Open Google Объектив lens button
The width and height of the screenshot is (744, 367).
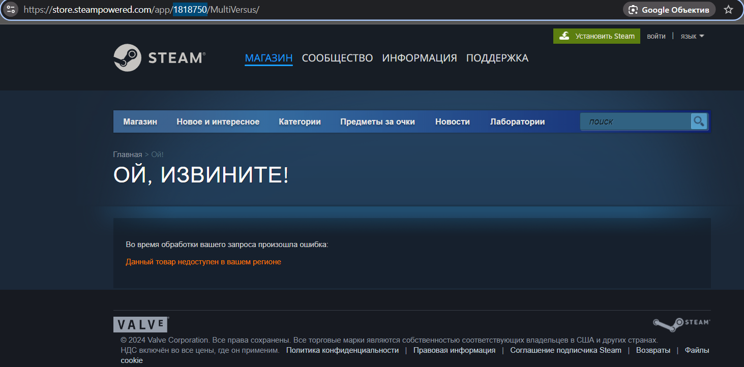(669, 10)
